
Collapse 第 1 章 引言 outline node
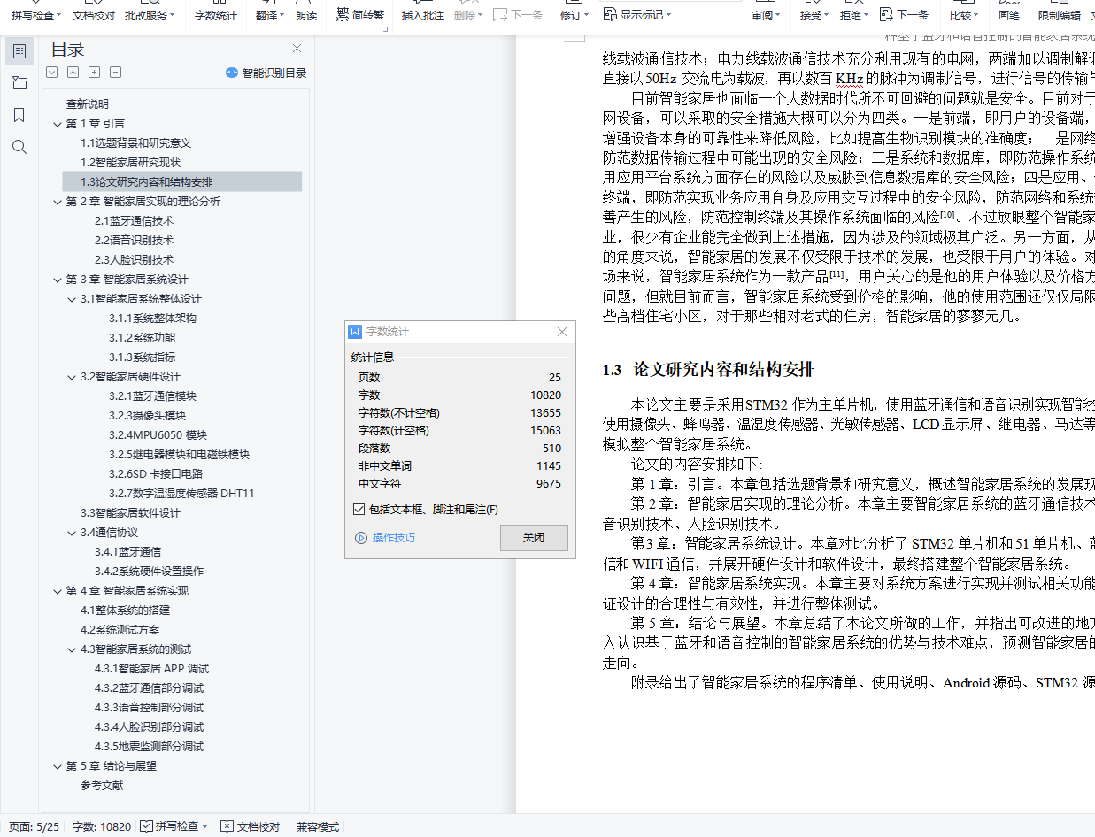58,124
